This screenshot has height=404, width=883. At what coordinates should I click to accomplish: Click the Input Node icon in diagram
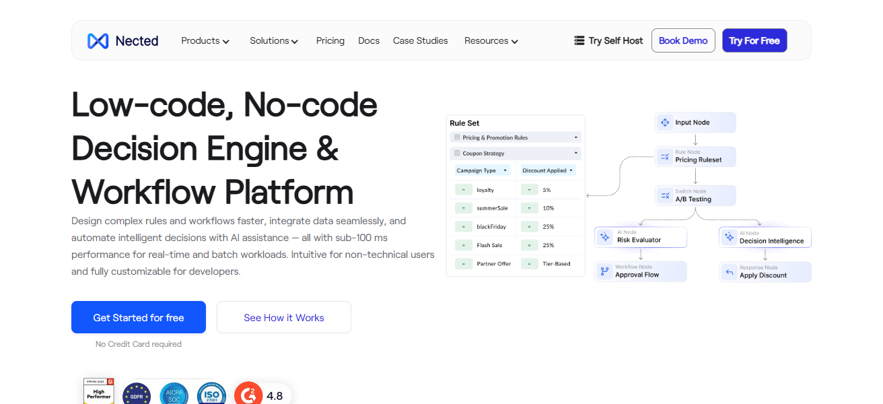coord(664,123)
